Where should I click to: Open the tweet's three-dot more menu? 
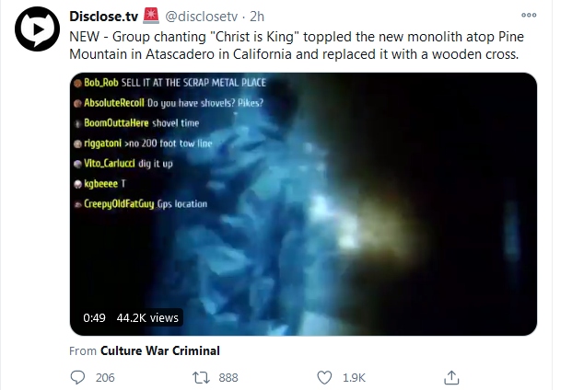pyautogui.click(x=529, y=15)
